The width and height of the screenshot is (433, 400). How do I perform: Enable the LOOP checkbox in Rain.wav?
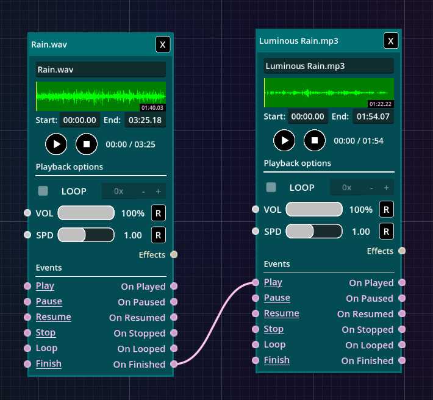click(x=43, y=191)
